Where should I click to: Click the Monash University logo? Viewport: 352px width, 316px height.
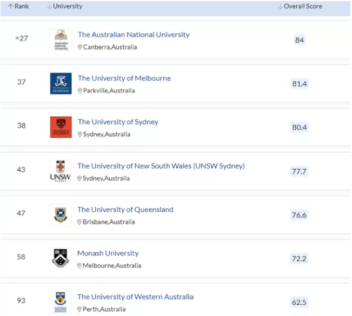point(61,259)
